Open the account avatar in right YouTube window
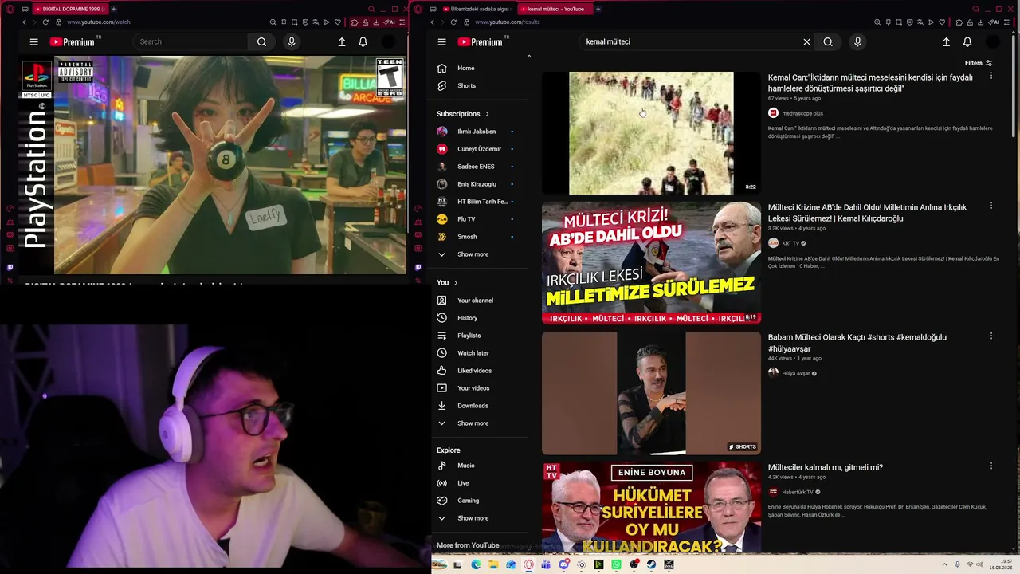 click(993, 42)
